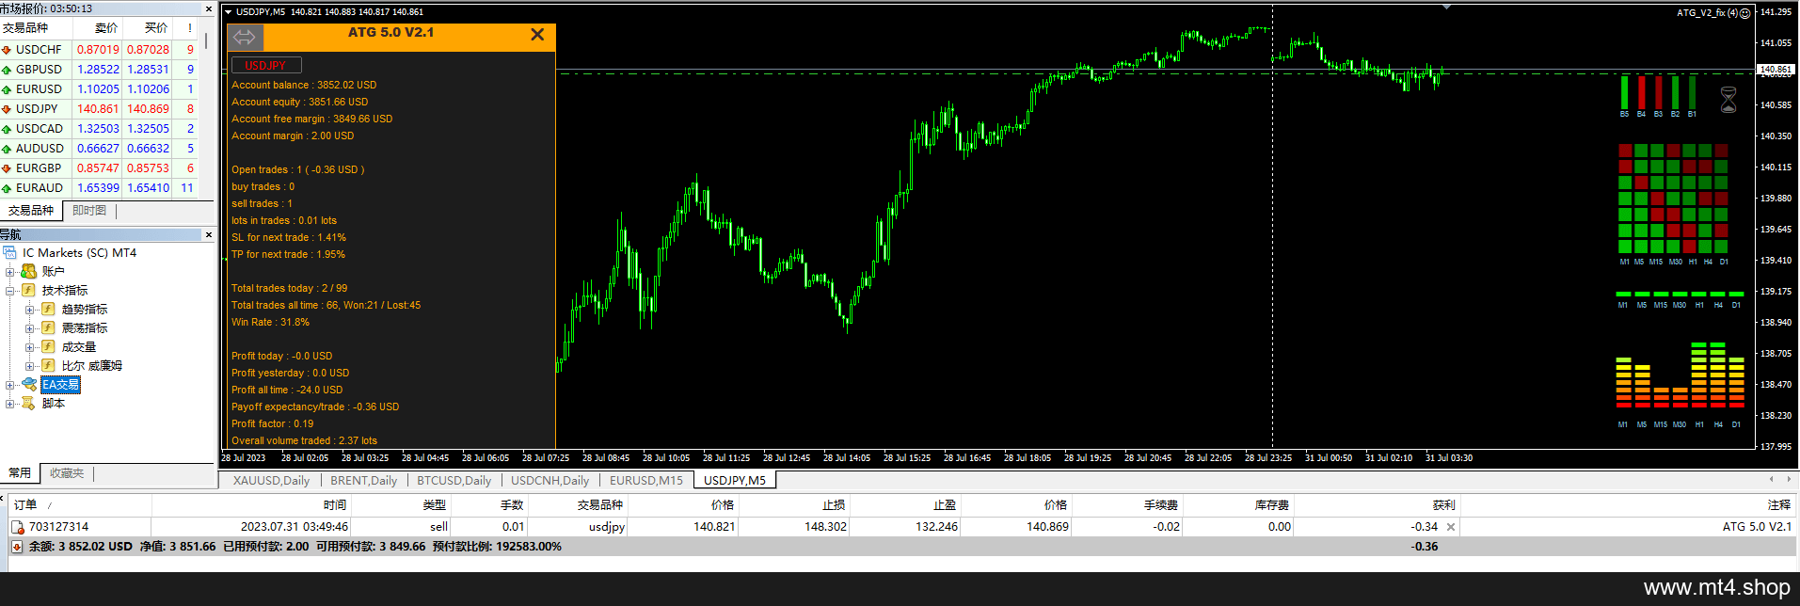Switch to the 即时图 tab

[x=89, y=211]
